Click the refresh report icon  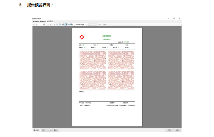click(60, 24)
